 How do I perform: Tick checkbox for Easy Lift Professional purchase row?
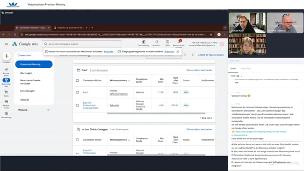pyautogui.click(x=77, y=105)
